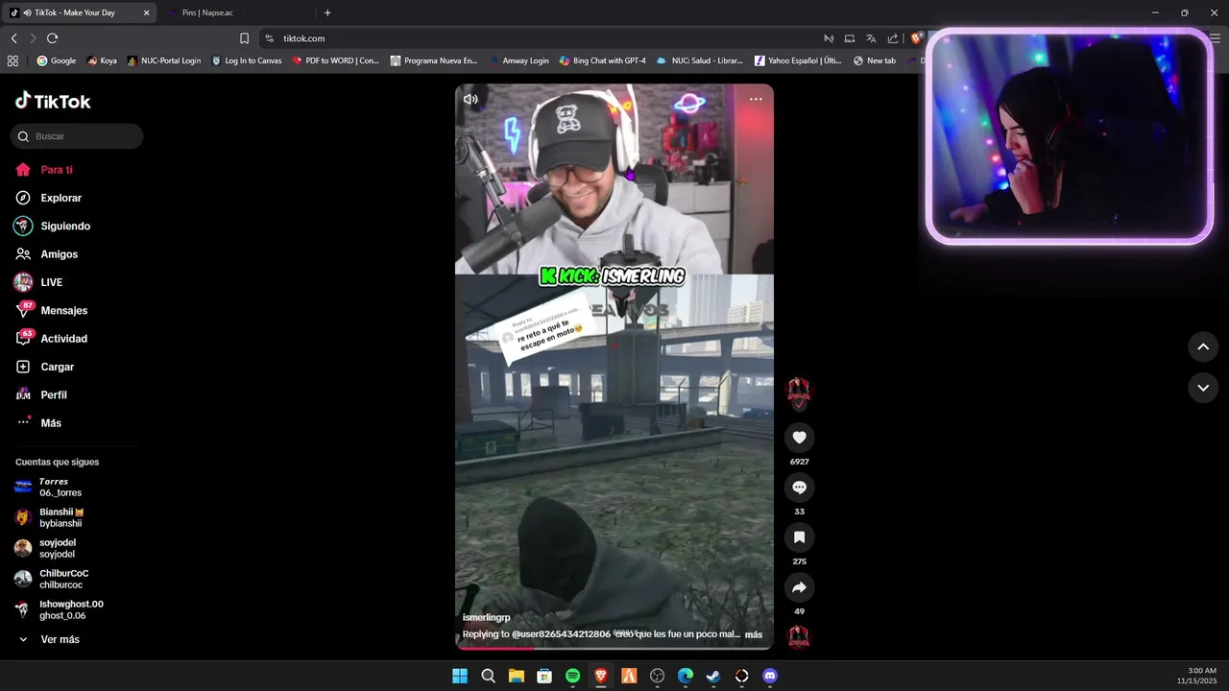Open the sound disc icon at bottom right
Screen dimensions: 1229x691
coord(799,636)
